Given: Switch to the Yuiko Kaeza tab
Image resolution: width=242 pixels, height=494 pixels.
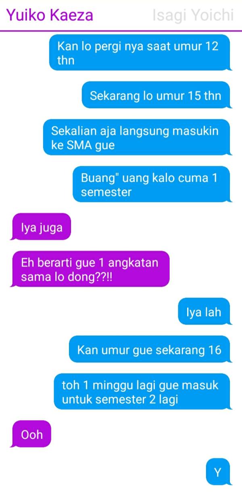Looking at the screenshot, I should [50, 15].
